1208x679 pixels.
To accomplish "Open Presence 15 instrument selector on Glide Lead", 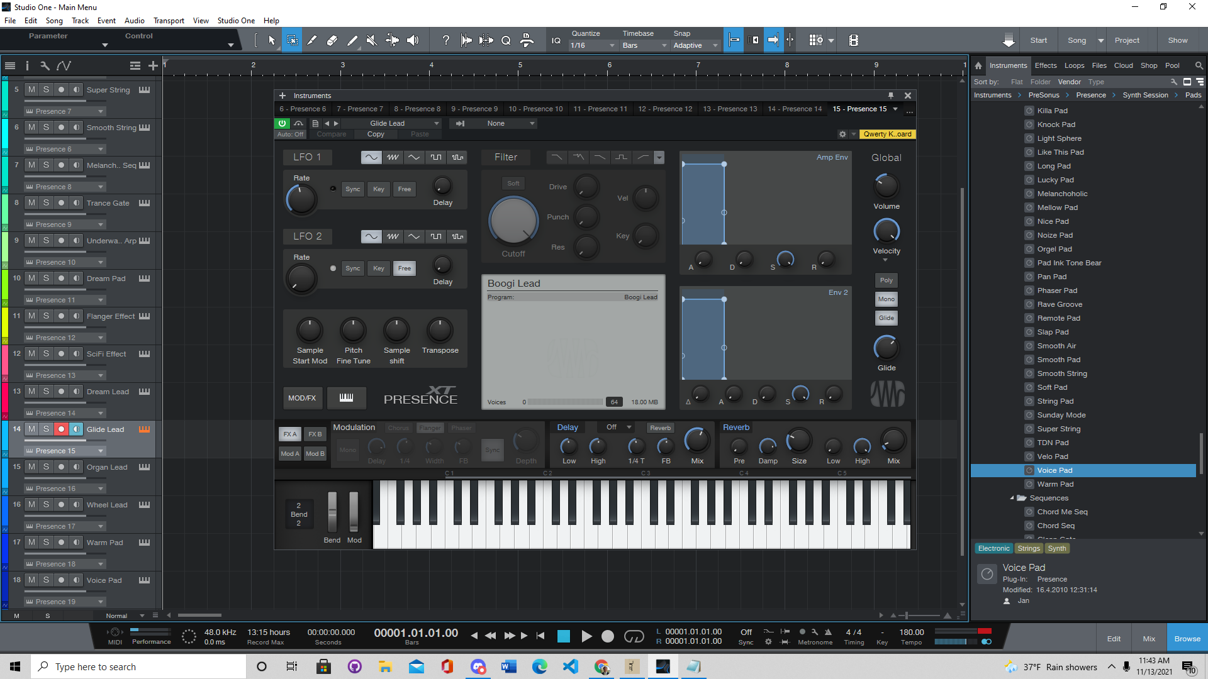I will 64,451.
